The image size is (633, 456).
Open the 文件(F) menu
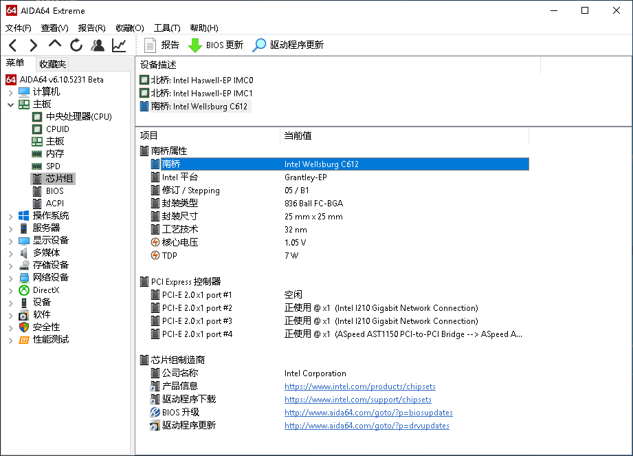pyautogui.click(x=18, y=28)
